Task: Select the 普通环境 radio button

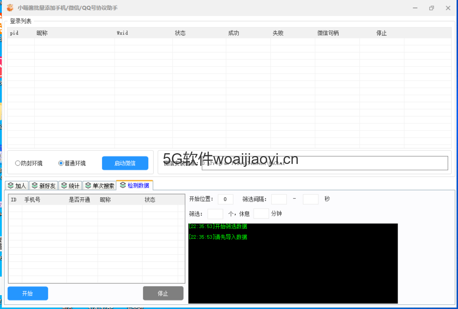Action: coord(72,164)
